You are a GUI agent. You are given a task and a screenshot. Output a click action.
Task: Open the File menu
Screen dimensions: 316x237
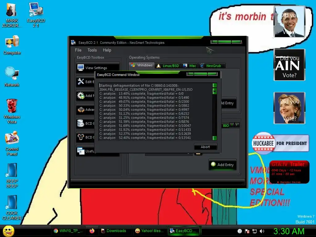click(78, 50)
